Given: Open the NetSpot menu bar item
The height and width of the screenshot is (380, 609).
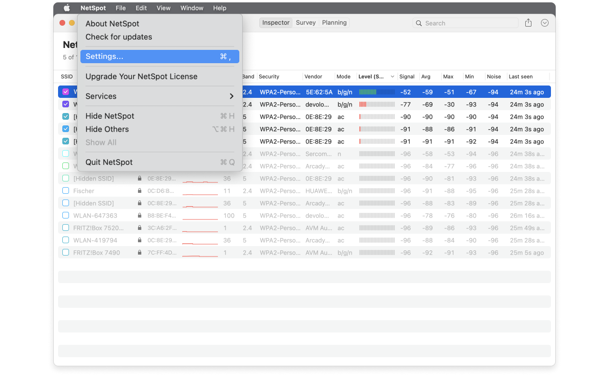Looking at the screenshot, I should (x=93, y=8).
